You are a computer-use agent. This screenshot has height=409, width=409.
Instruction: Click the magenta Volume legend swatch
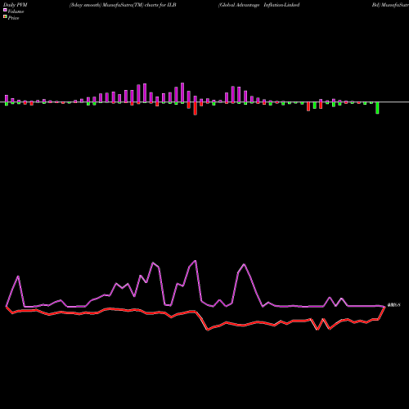(x=5, y=10)
